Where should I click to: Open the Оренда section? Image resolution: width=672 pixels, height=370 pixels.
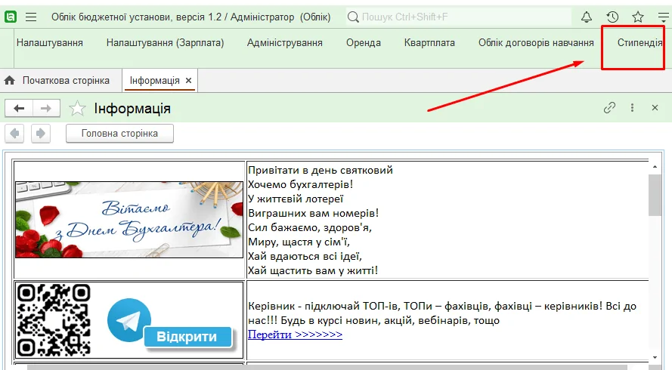pos(364,43)
